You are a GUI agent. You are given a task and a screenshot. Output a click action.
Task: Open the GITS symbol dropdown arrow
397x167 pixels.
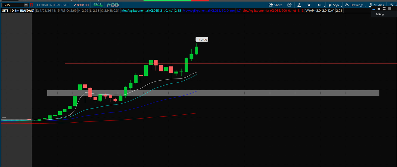(x=26, y=5)
